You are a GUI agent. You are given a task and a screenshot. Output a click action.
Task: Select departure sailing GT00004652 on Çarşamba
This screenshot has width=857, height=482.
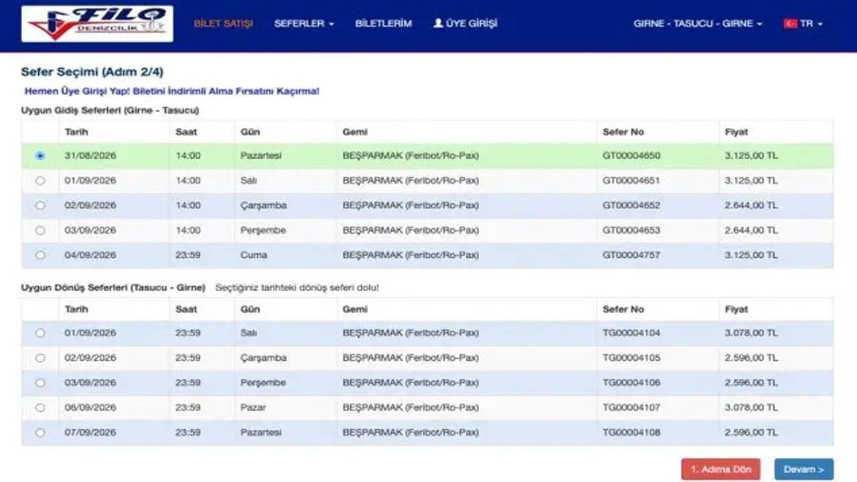tap(40, 206)
